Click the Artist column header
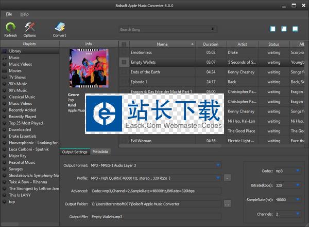 (243, 44)
